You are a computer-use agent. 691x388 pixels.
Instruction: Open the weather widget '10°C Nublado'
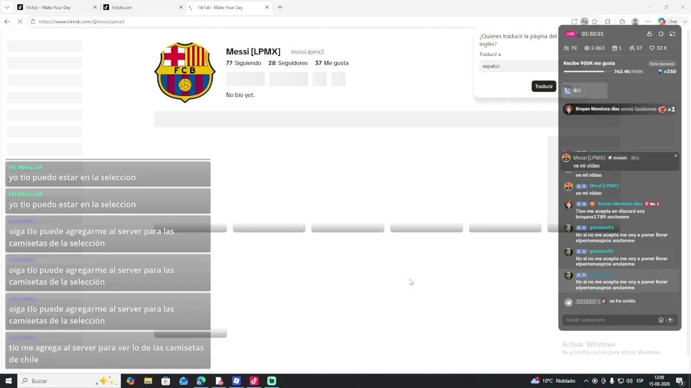tap(553, 381)
